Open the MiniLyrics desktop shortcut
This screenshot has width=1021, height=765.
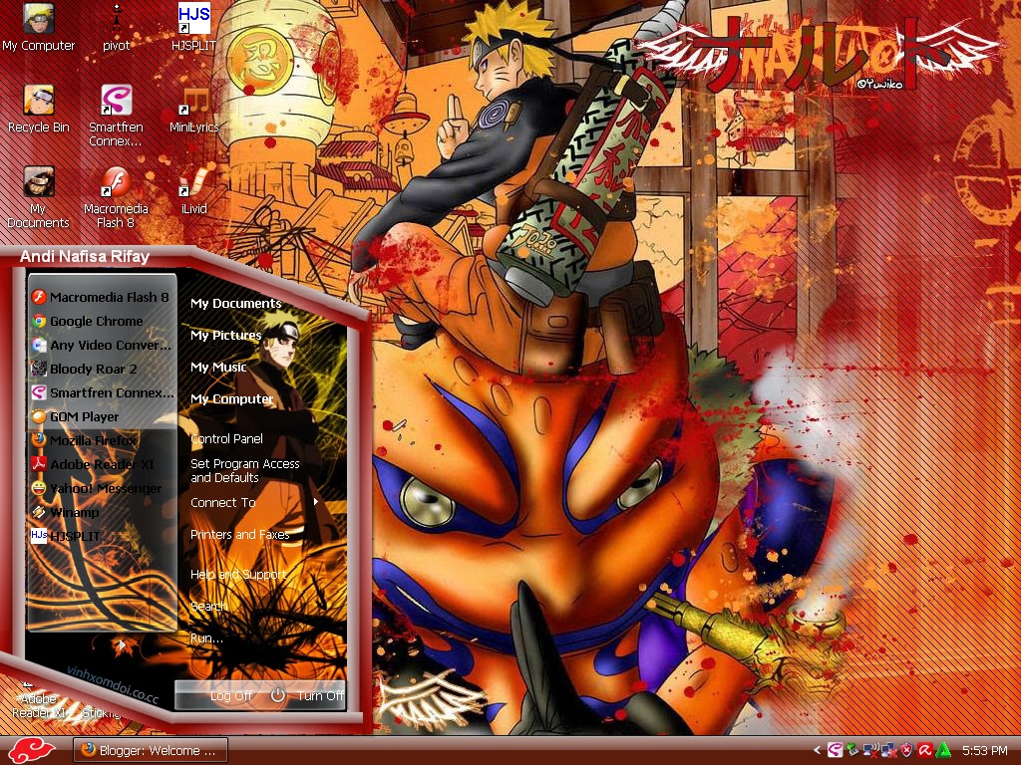coord(193,109)
